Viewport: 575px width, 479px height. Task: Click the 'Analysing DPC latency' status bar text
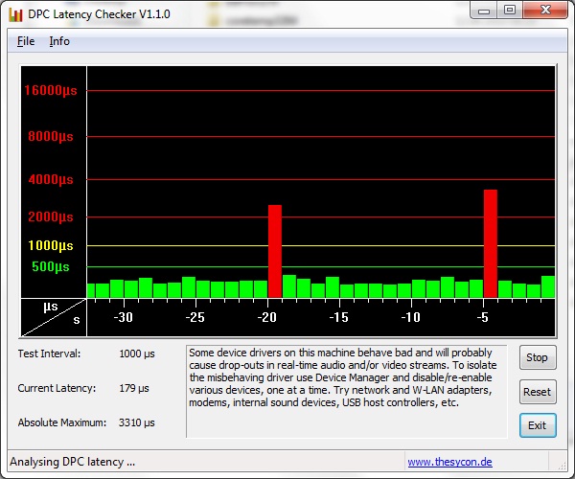[x=72, y=462]
